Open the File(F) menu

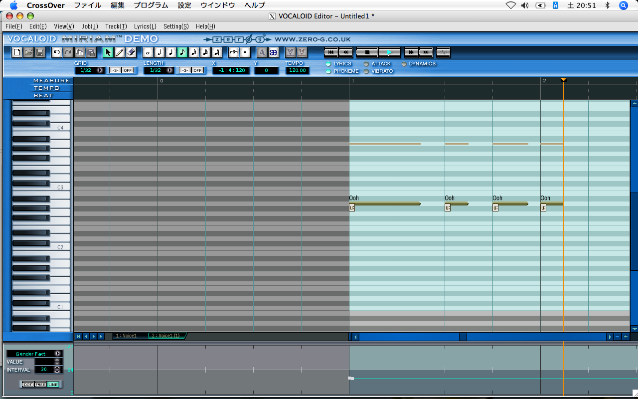pos(14,26)
